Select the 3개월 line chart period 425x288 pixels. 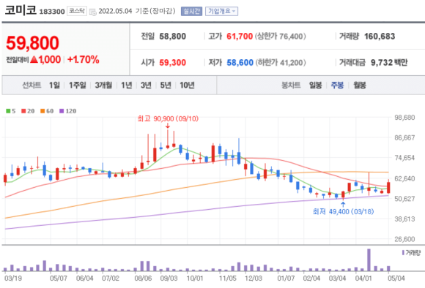coord(103,86)
